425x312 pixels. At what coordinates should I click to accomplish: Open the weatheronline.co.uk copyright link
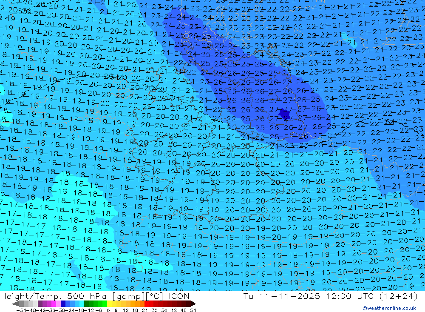[389, 308]
